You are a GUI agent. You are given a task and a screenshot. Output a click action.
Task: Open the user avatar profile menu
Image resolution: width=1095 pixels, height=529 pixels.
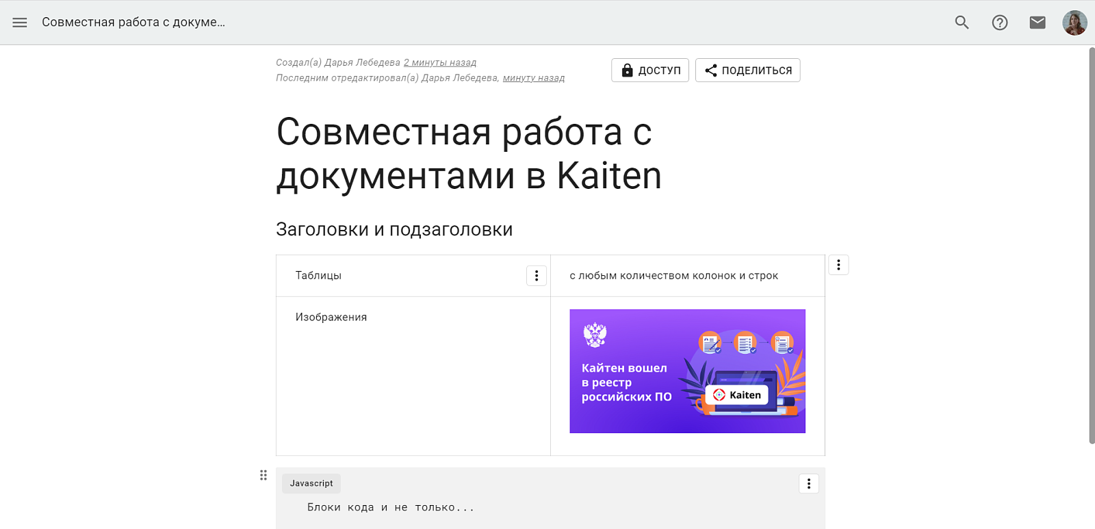click(x=1074, y=23)
